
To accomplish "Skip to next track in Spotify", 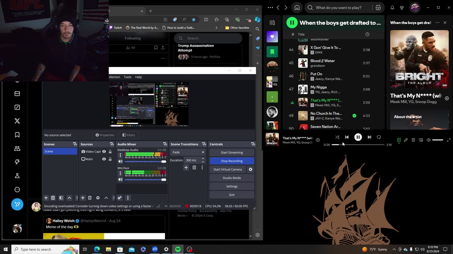I will pos(369,137).
